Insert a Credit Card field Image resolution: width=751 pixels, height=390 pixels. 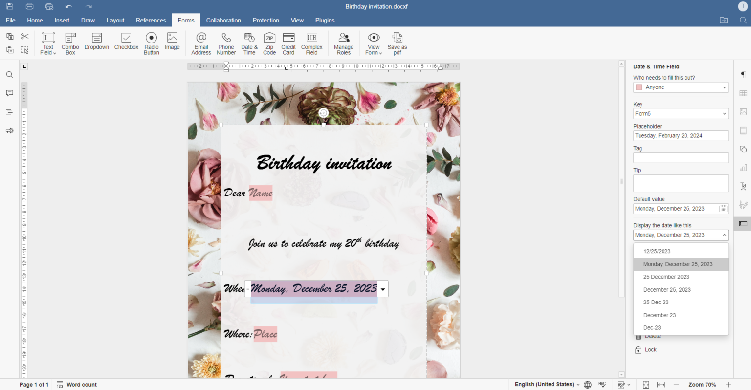pyautogui.click(x=288, y=43)
